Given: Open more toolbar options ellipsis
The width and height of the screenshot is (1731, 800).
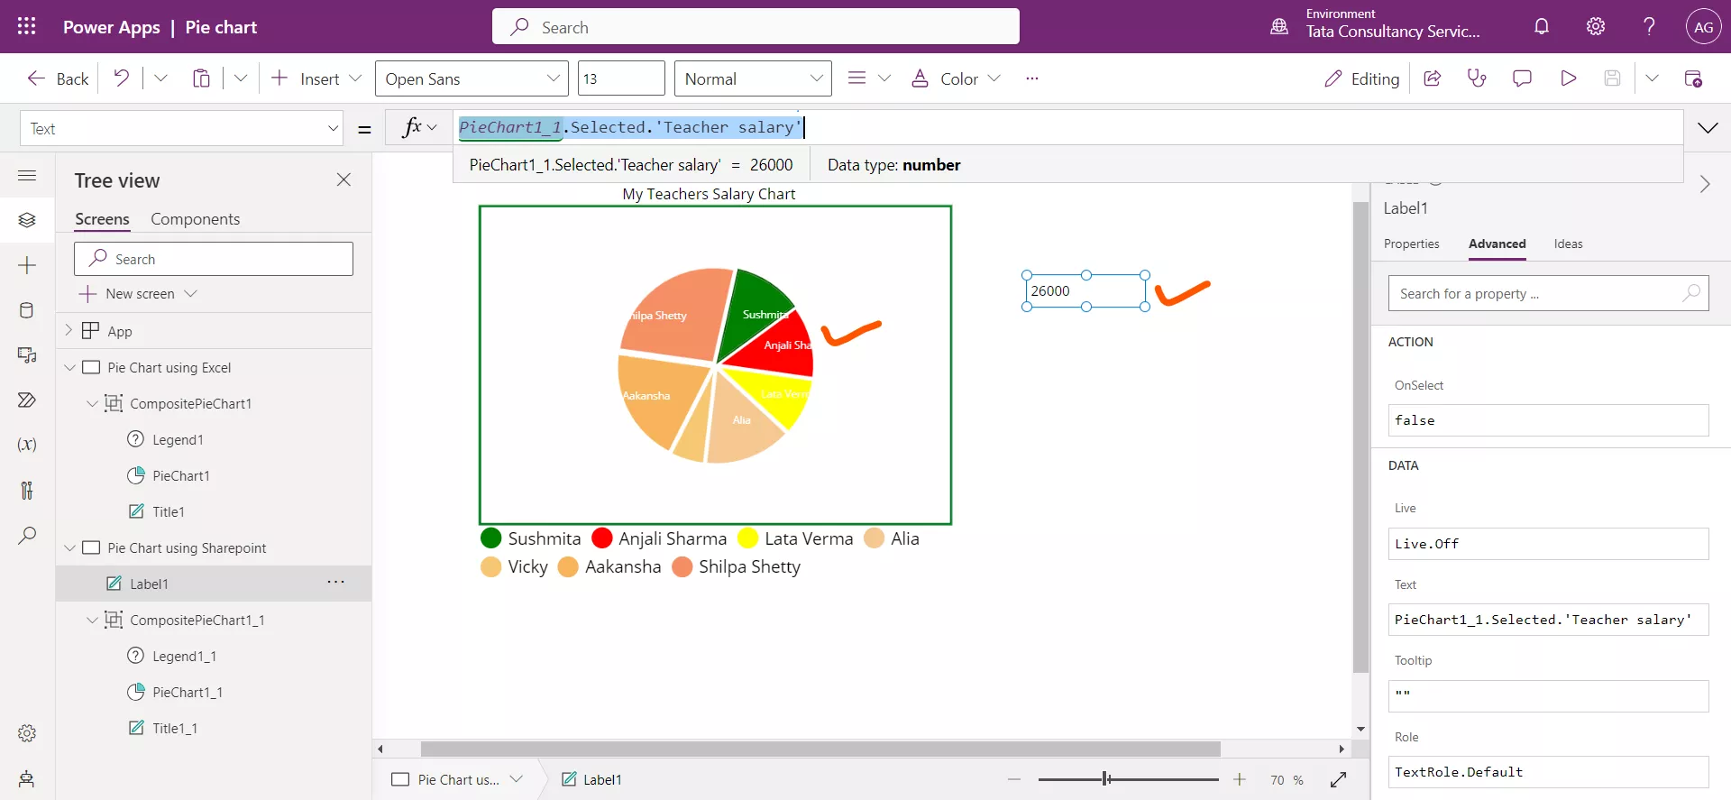Looking at the screenshot, I should (1031, 78).
